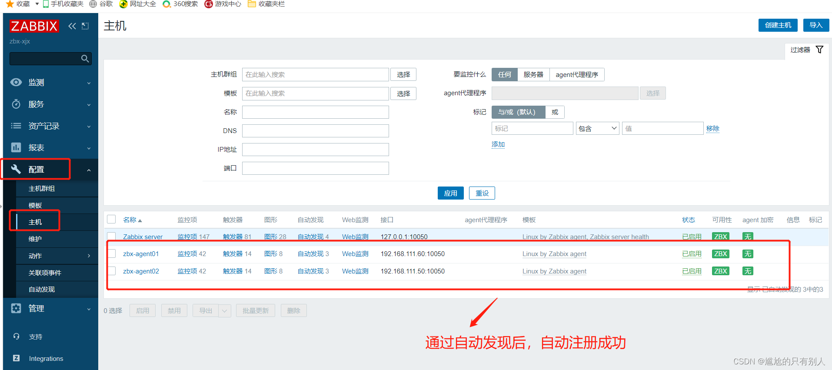
Task: Open the 导出 export format dropdown arrow
Action: click(x=225, y=310)
